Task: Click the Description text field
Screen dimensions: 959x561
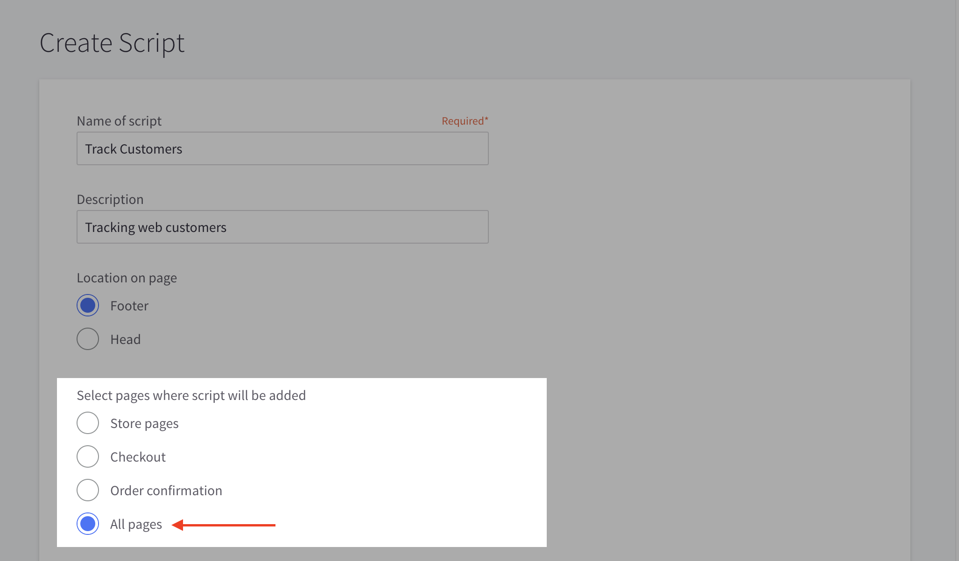Action: coord(282,227)
